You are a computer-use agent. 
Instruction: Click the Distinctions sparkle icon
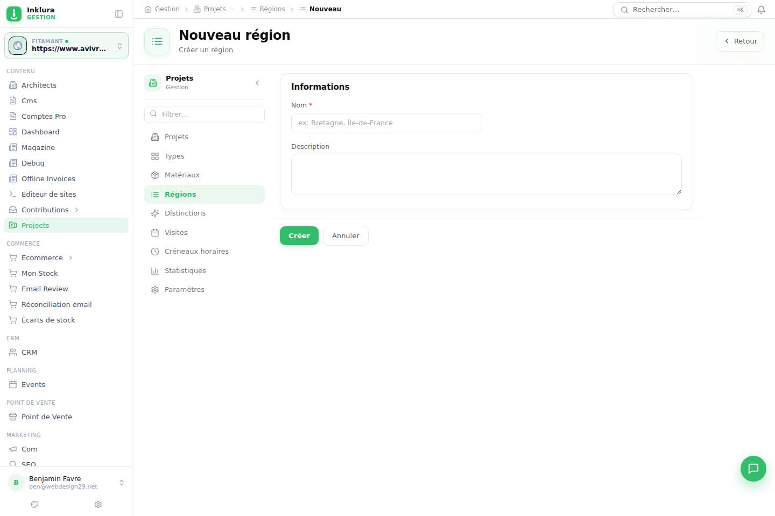tap(155, 213)
